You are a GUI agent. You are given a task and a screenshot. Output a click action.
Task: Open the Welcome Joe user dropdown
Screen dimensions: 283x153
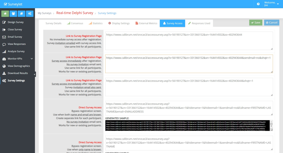[271, 4]
